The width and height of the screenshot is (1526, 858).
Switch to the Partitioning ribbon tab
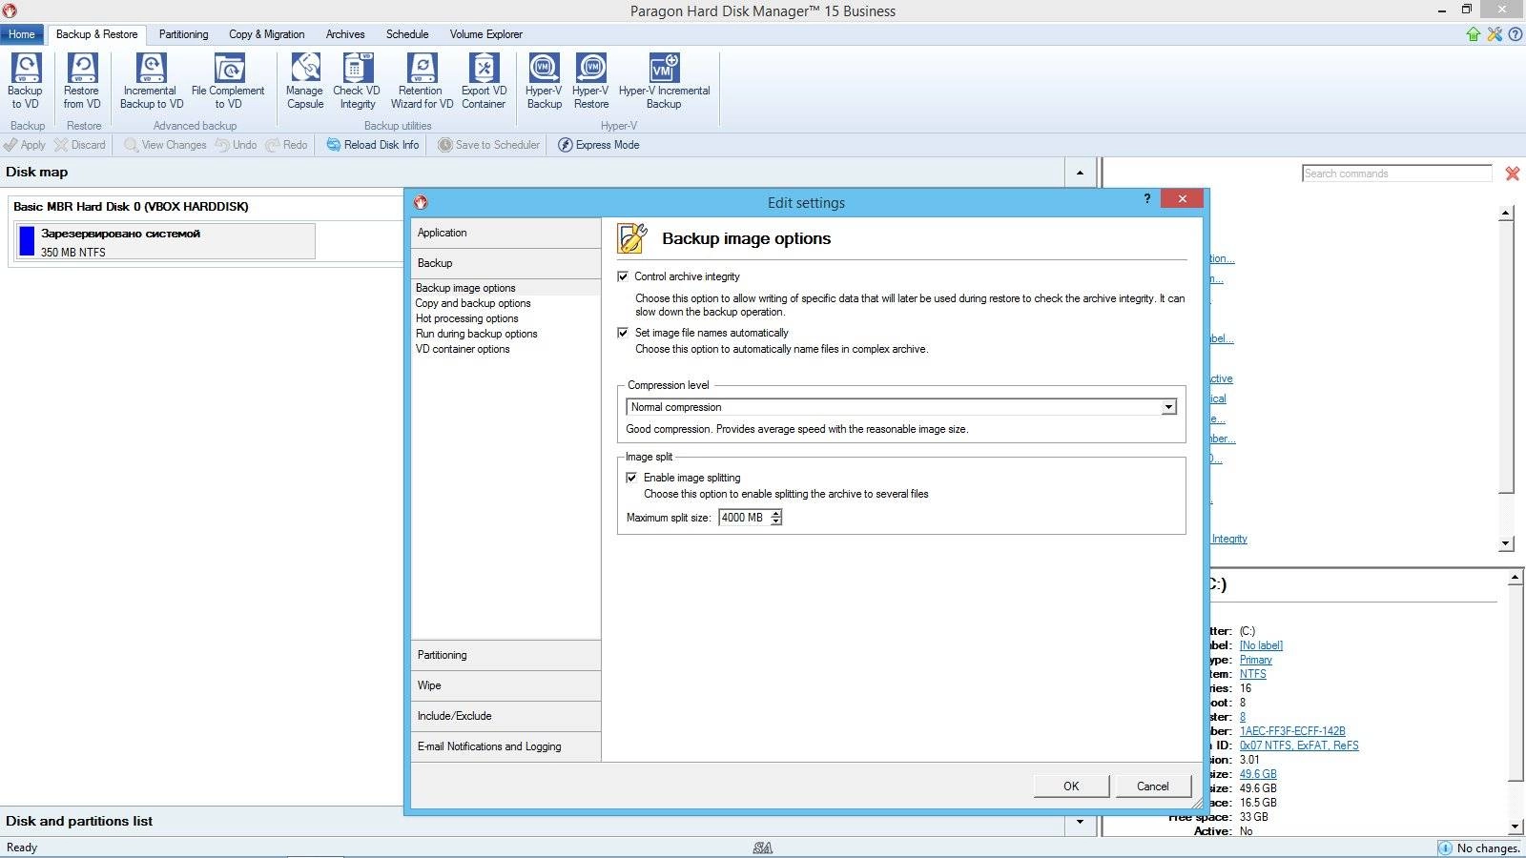(183, 34)
